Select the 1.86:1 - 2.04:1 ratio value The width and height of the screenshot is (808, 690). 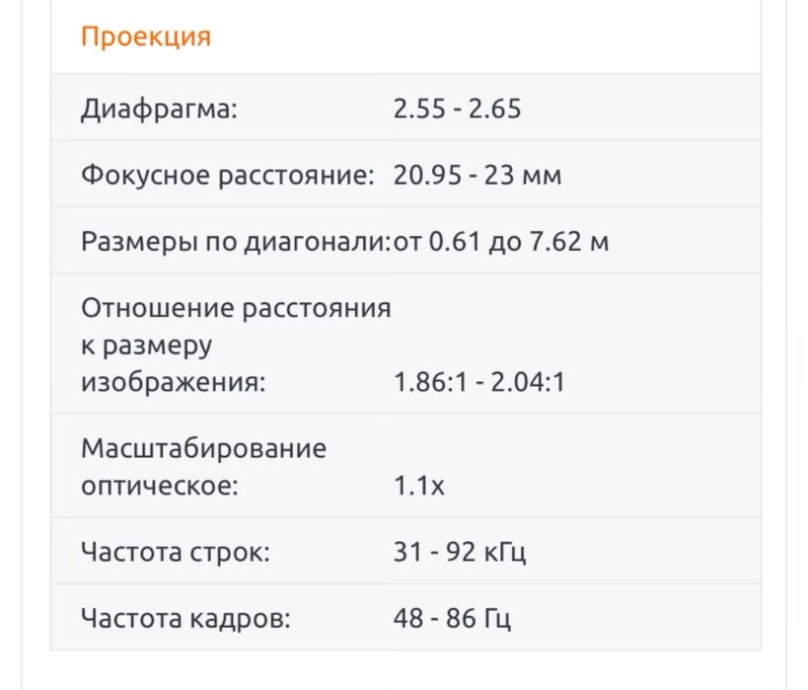coord(479,382)
